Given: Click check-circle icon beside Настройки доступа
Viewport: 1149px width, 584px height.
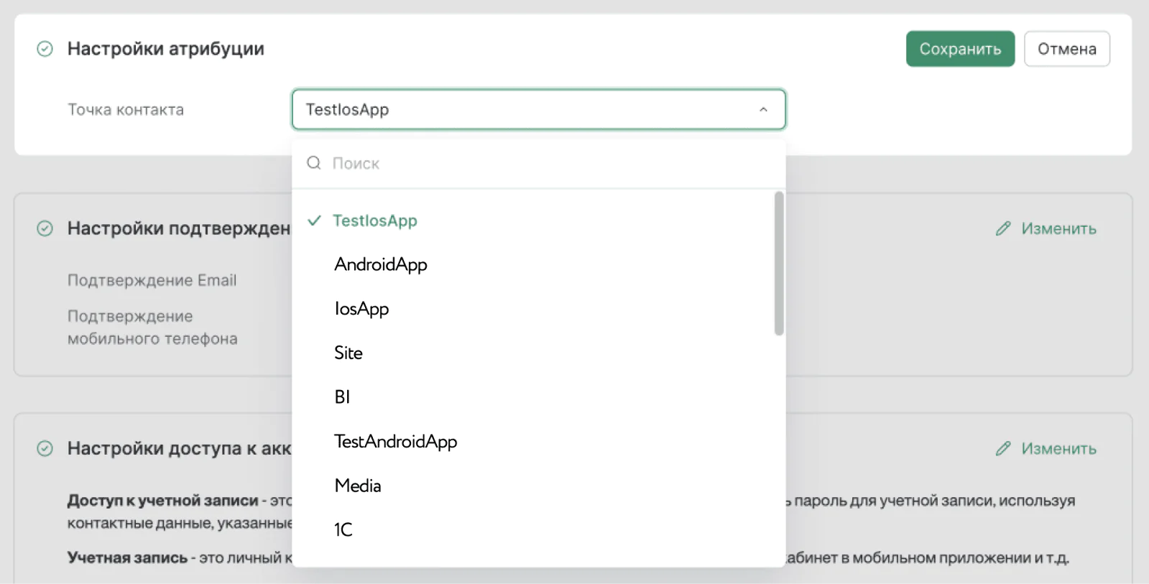Looking at the screenshot, I should tap(45, 448).
